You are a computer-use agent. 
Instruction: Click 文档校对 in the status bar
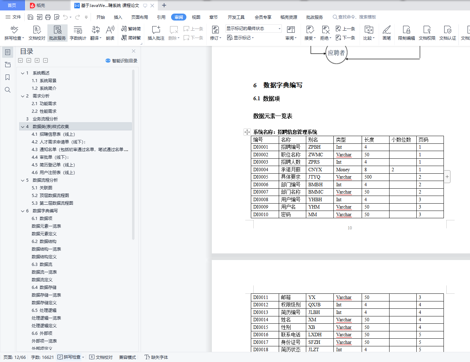[101, 357]
